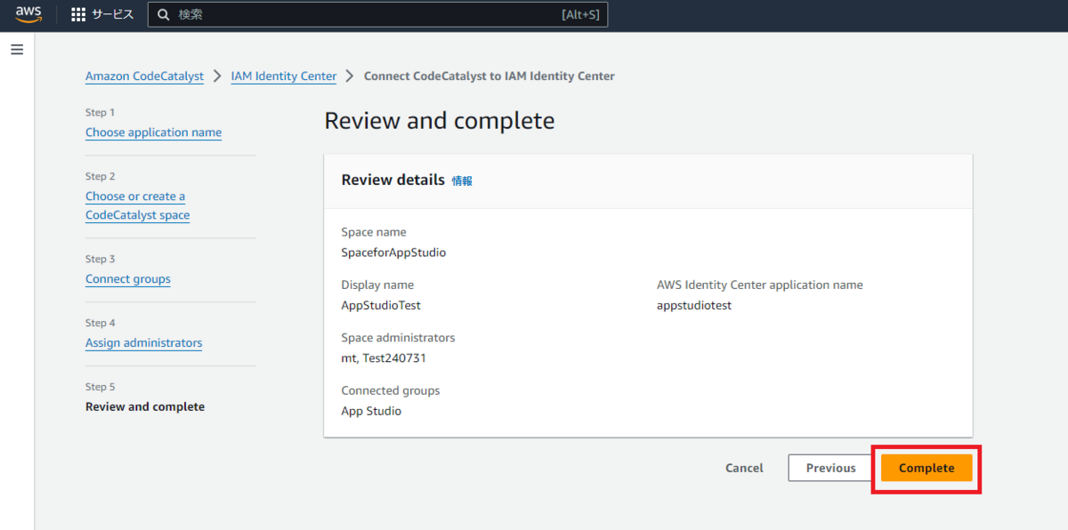
Task: Click the AWS Identity Center application name label
Action: pyautogui.click(x=760, y=285)
